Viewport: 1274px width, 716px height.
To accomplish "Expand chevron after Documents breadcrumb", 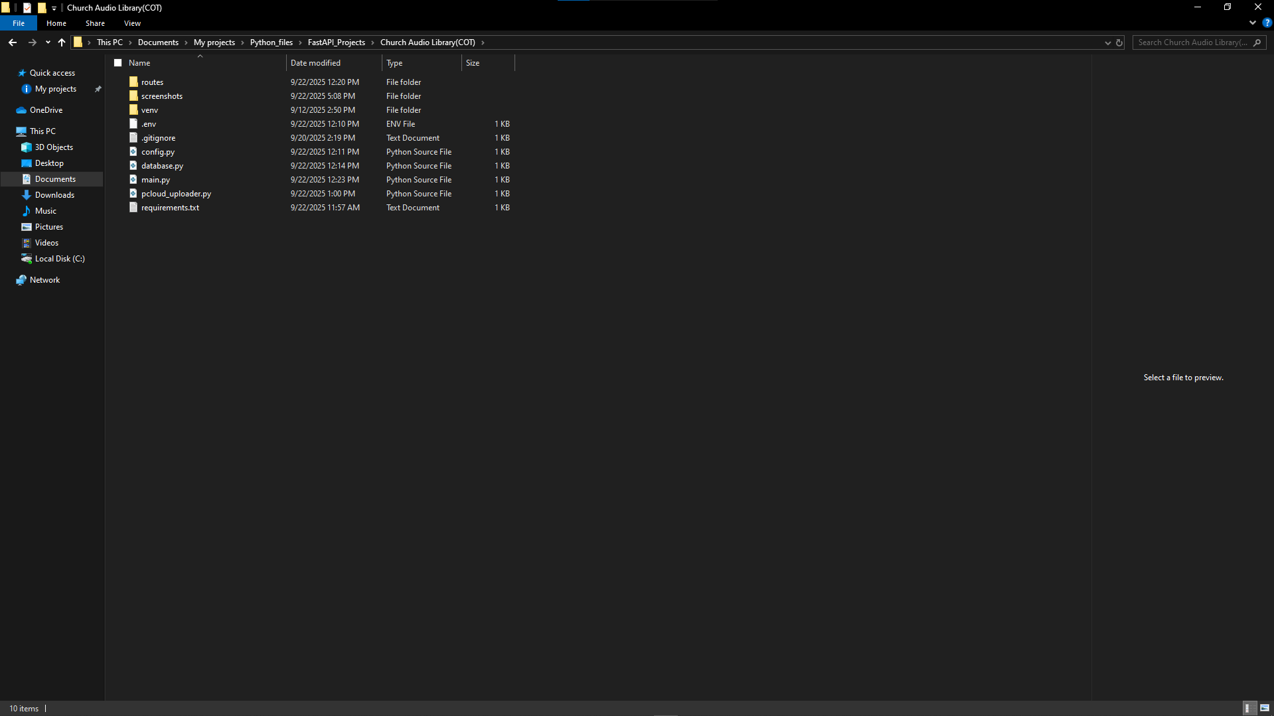I will tap(186, 42).
